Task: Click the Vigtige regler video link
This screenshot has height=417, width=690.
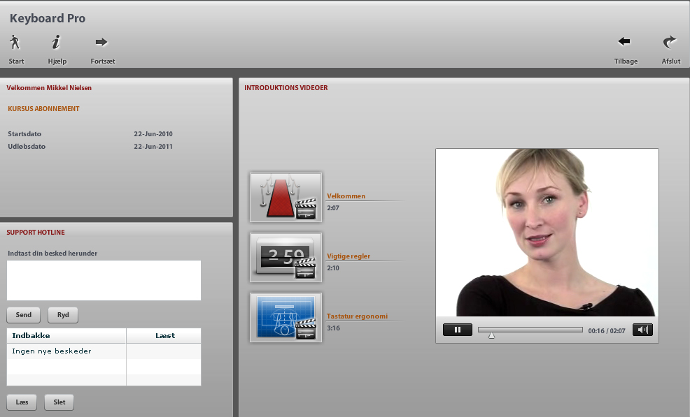Action: [x=348, y=256]
